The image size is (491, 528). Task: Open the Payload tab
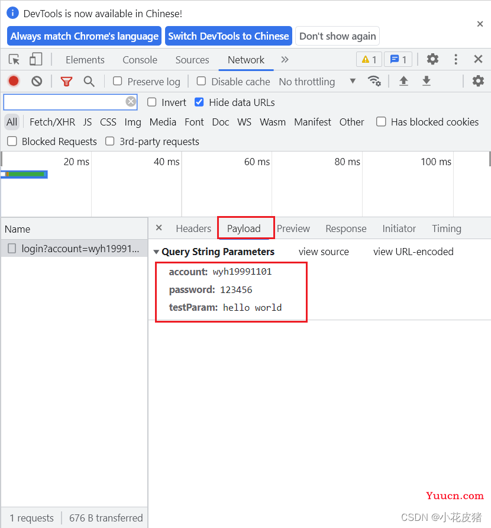coord(244,228)
